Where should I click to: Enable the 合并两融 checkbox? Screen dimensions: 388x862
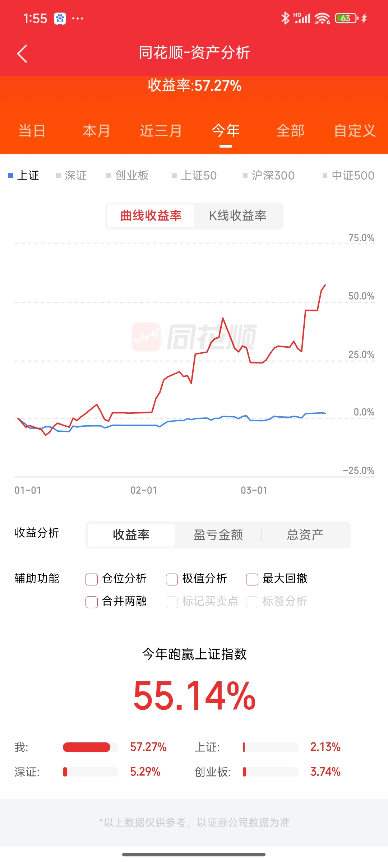92,602
